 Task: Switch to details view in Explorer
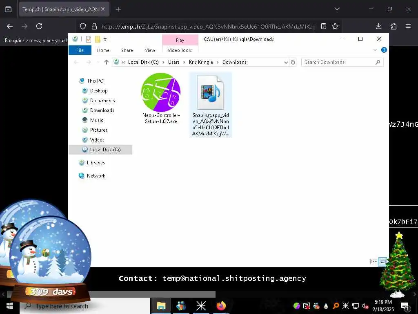click(x=374, y=262)
